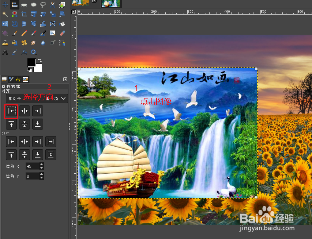Screen dimensions: 312x239
Task: Pick the Free Select lasso tool
Action: [43, 4]
